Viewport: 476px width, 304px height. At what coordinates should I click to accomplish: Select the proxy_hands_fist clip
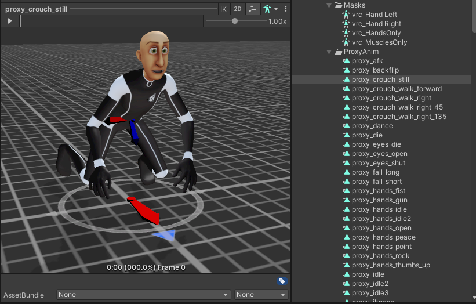(x=379, y=191)
